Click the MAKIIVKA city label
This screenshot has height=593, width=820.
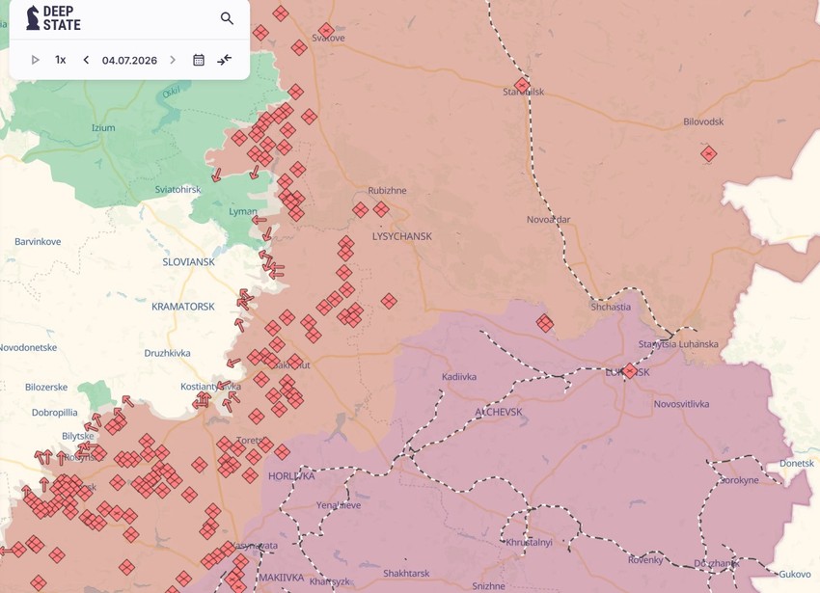282,578
